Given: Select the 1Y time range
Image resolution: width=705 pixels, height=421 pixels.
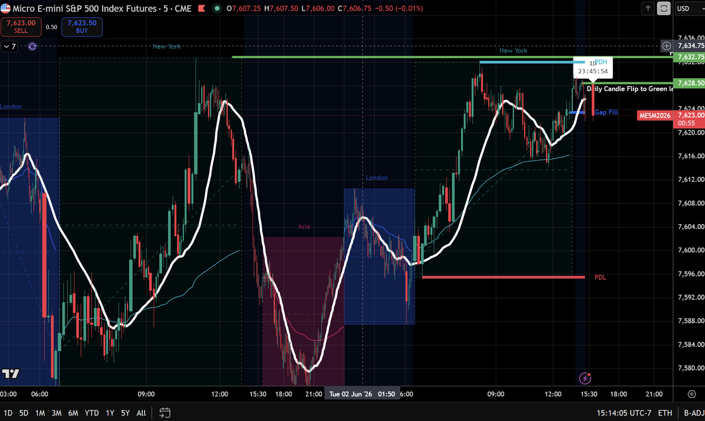Looking at the screenshot, I should [110, 413].
